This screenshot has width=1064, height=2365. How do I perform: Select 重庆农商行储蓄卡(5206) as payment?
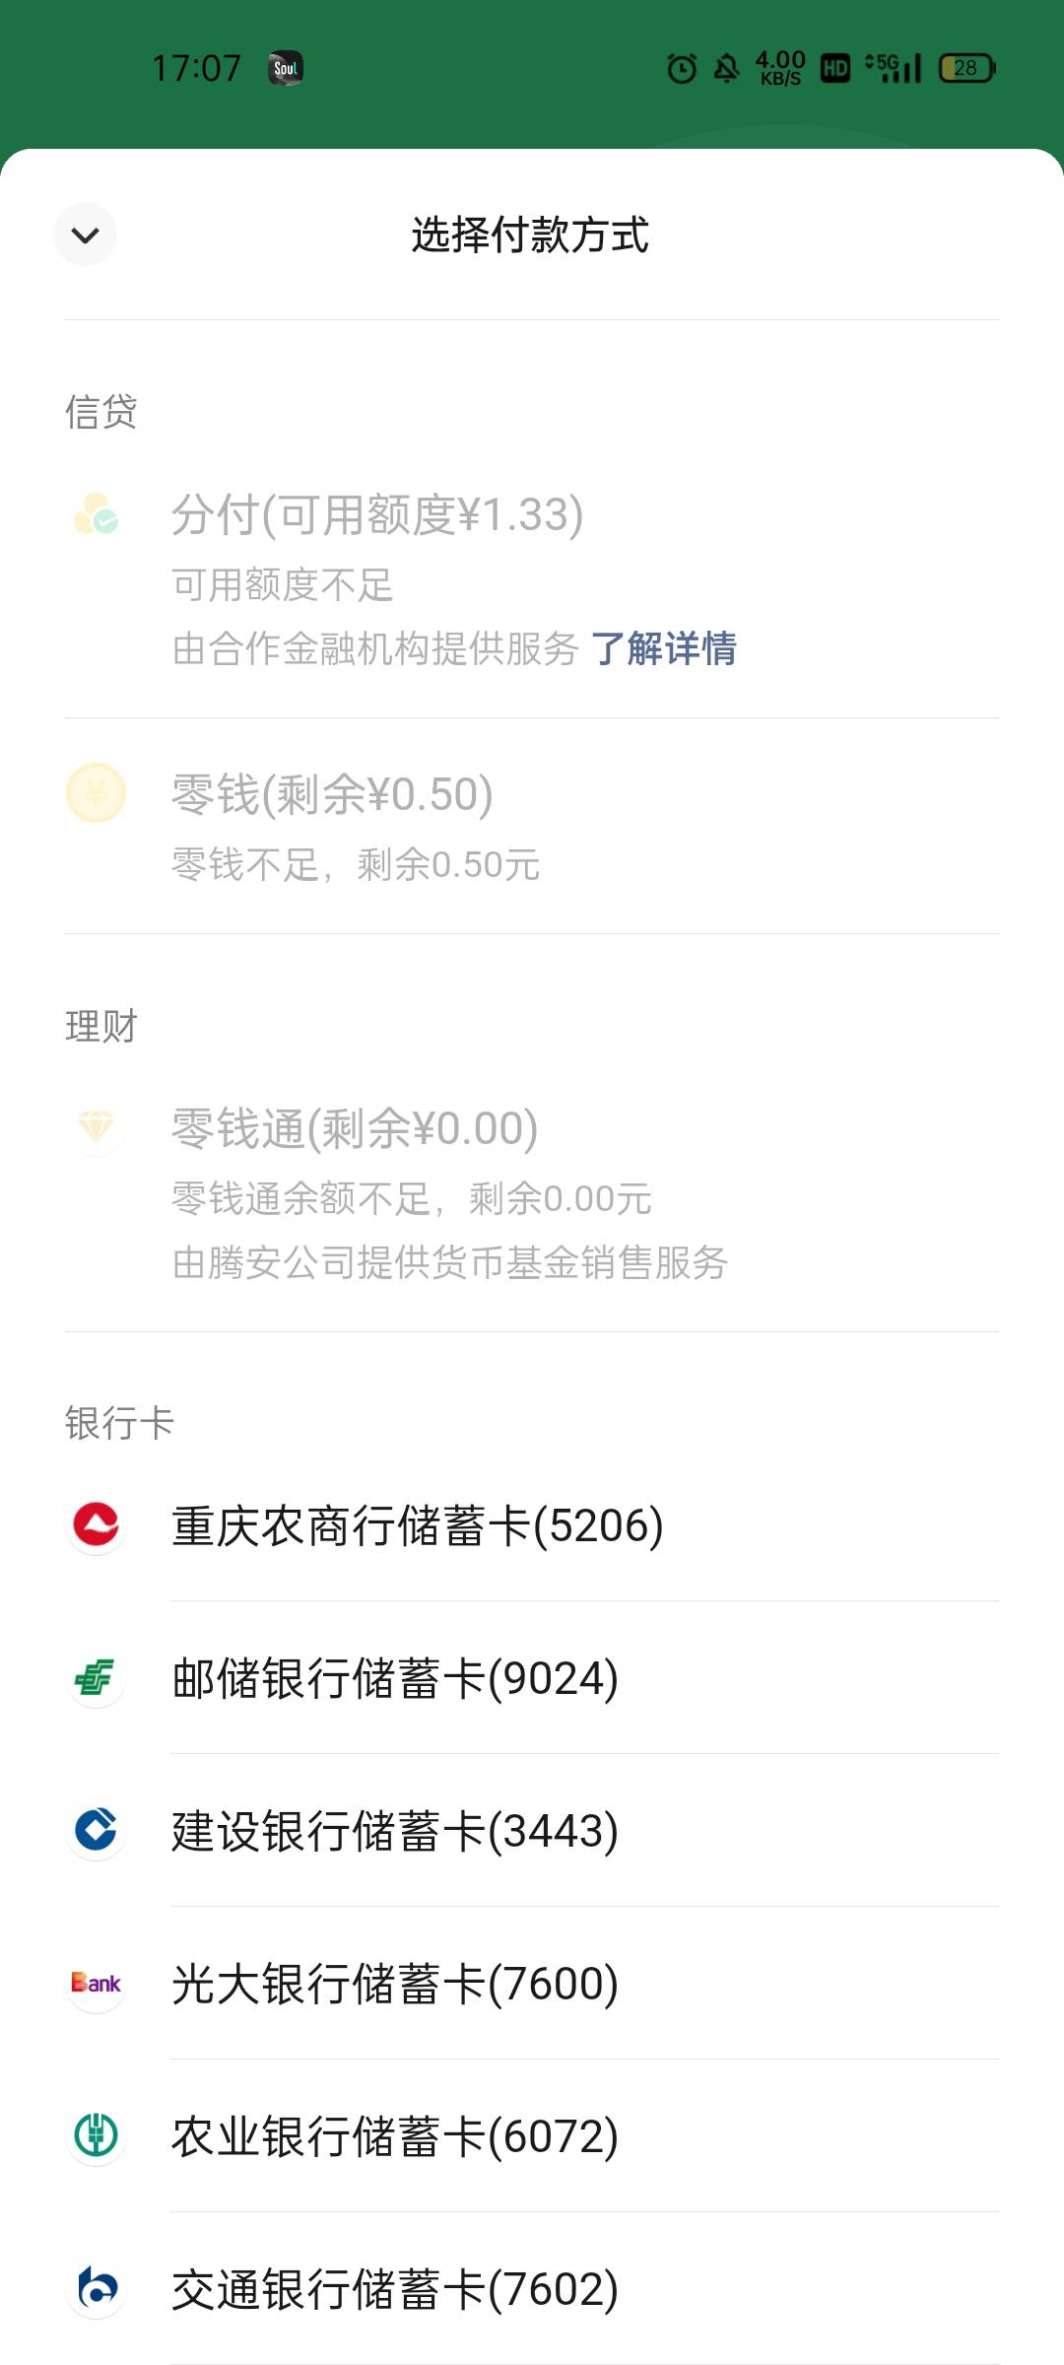(418, 1525)
